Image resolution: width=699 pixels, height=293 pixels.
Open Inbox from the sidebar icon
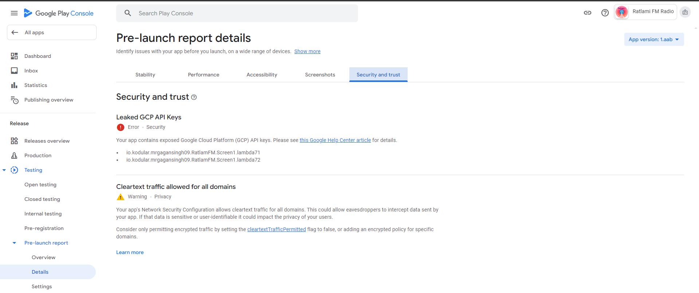coord(14,71)
